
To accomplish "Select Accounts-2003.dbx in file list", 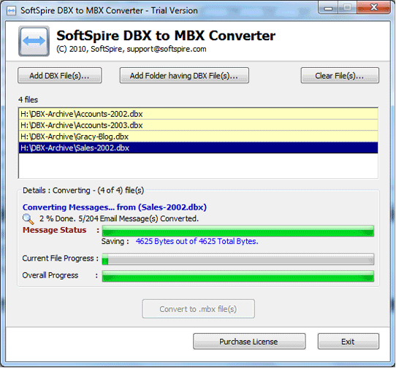I will click(198, 125).
